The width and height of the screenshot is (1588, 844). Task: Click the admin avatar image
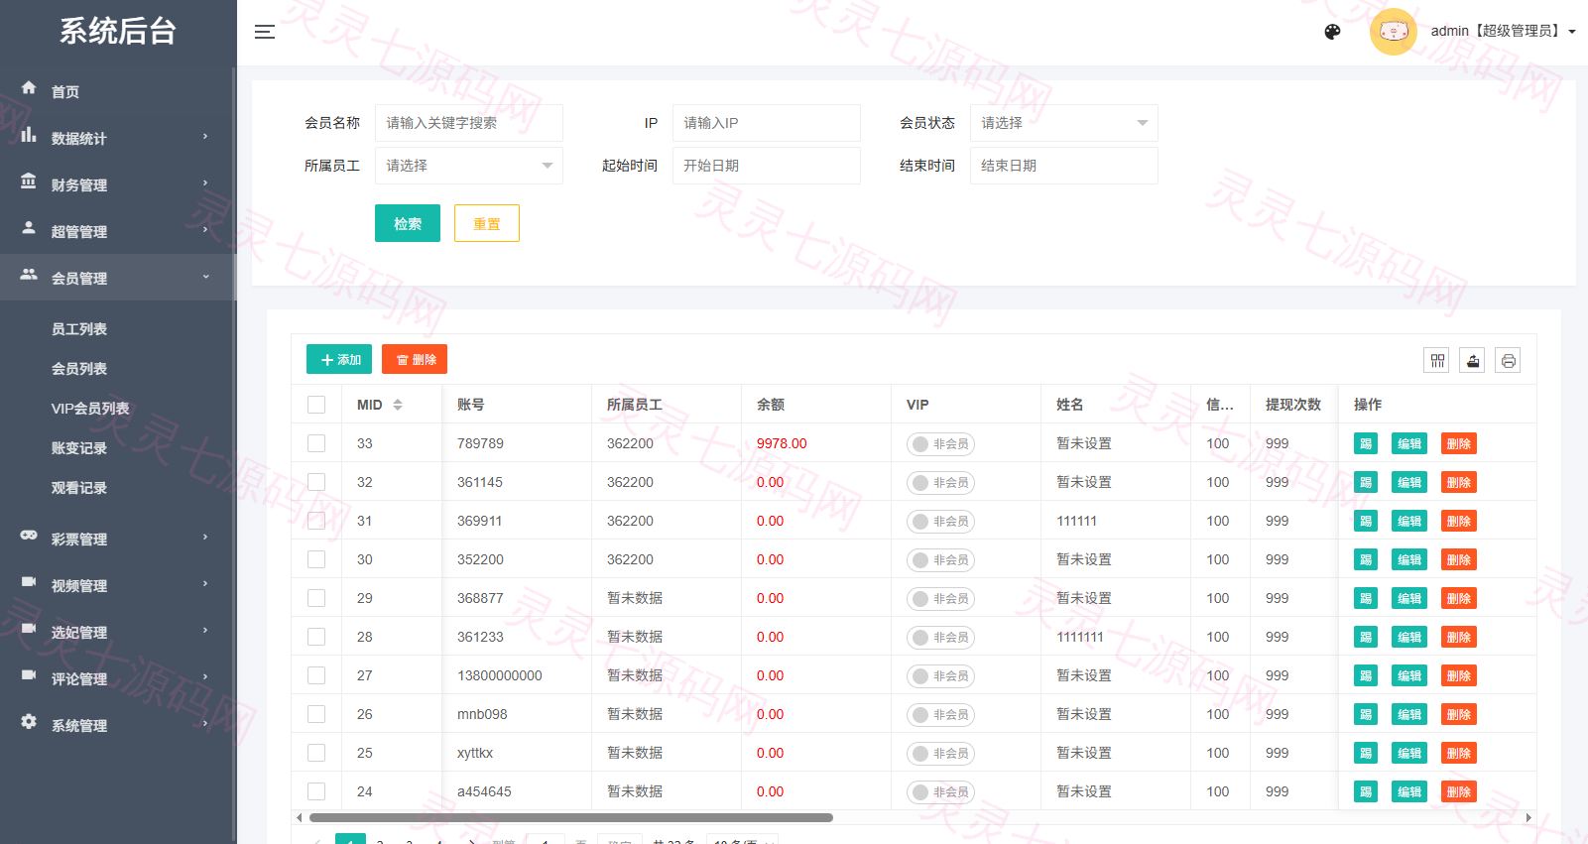click(1393, 32)
